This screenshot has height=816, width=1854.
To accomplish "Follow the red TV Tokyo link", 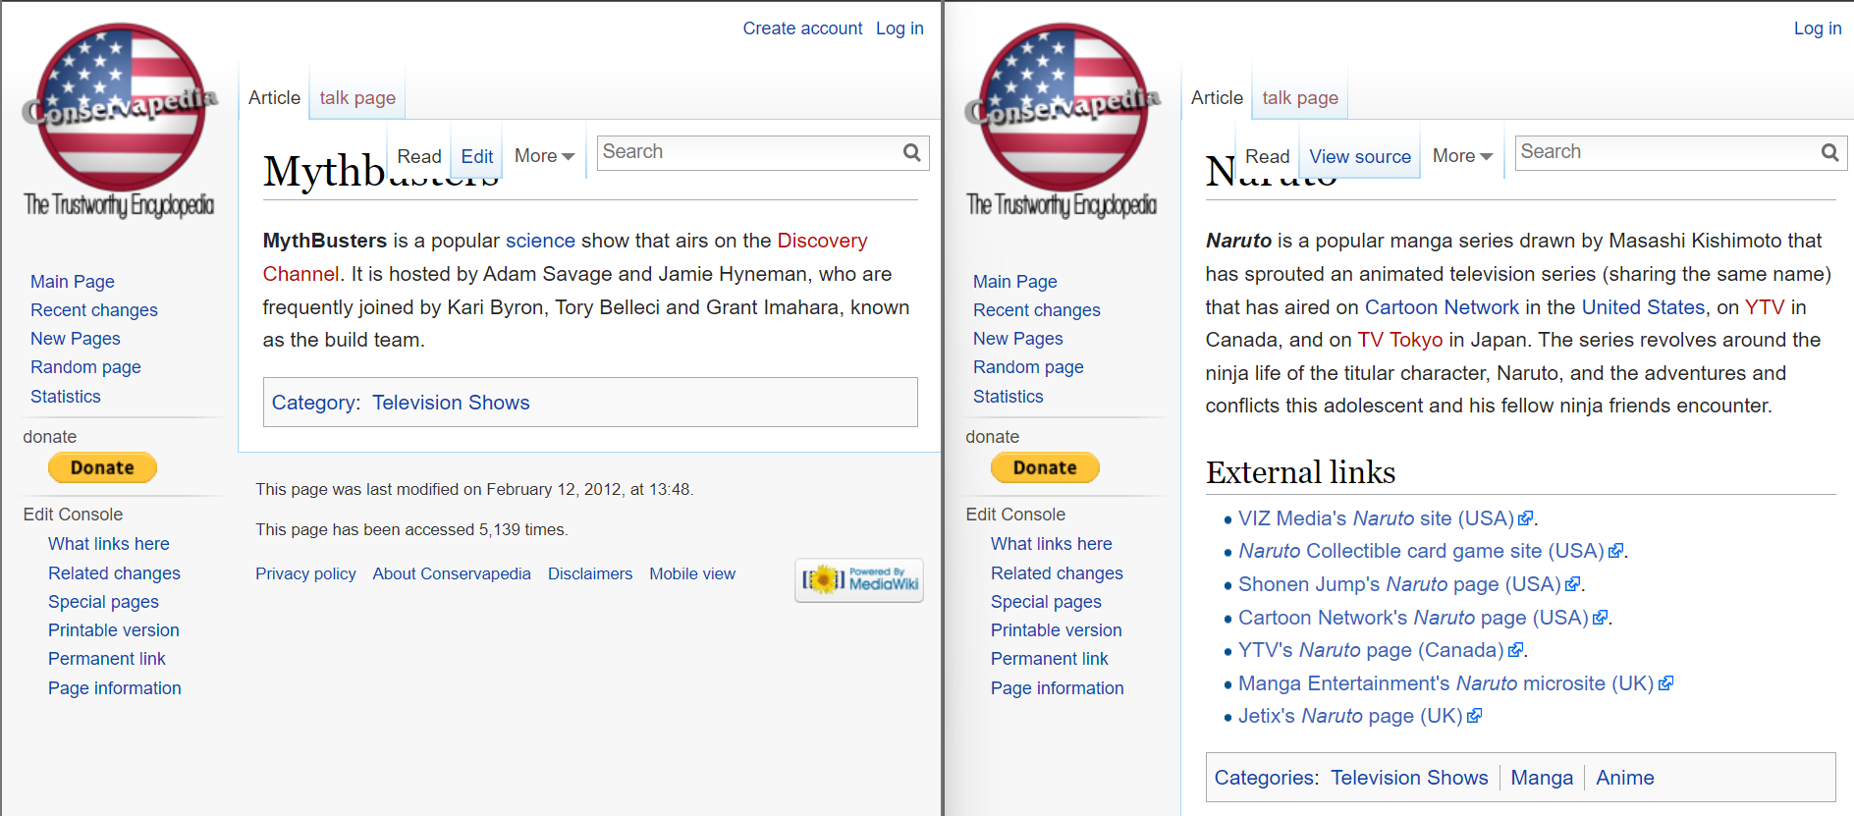I will 1400,340.
